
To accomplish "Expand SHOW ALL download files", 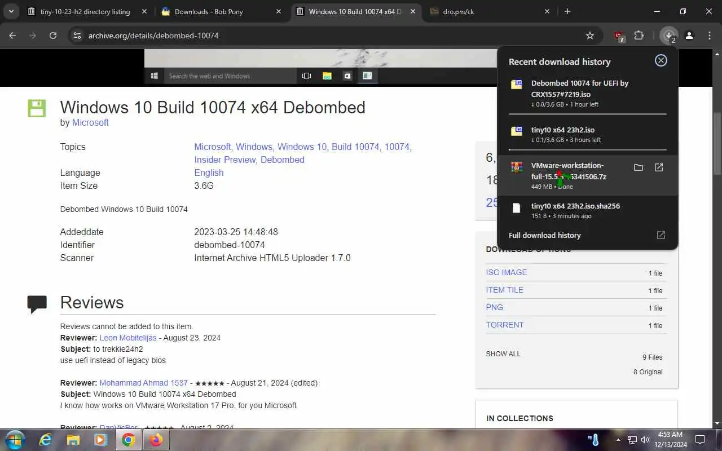I will click(x=503, y=354).
